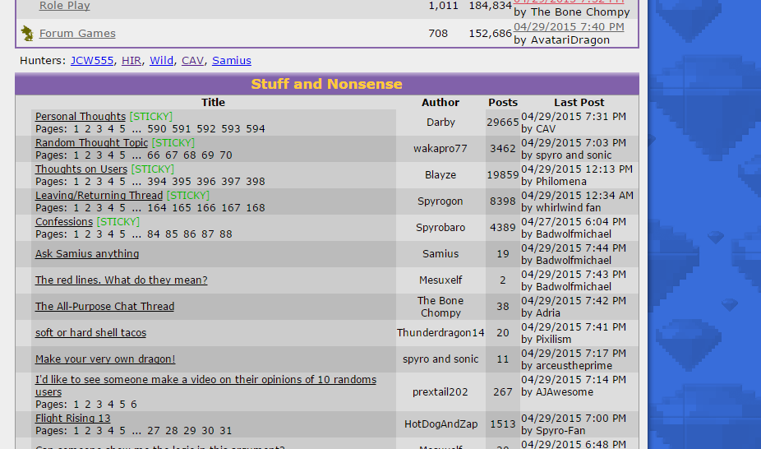The height and width of the screenshot is (449, 761).
Task: Go to page 70 of Random Thought Topic
Action: click(x=226, y=155)
